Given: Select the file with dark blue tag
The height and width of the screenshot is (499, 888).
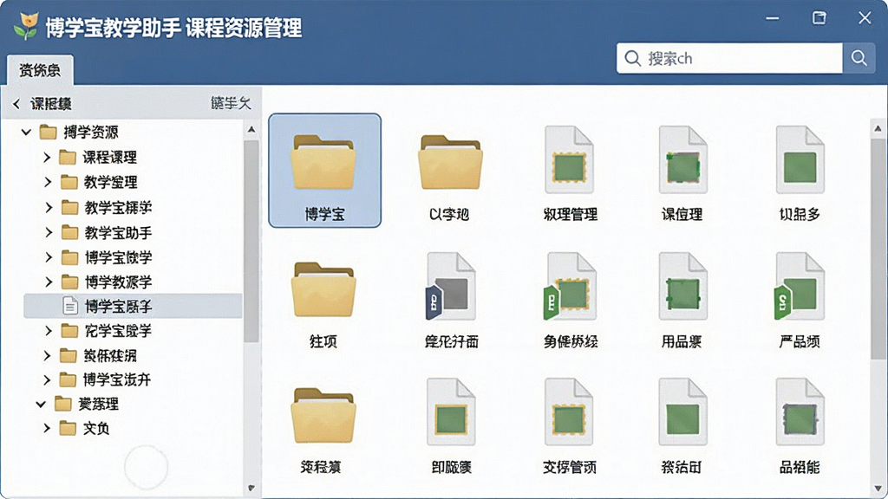Looking at the screenshot, I should pos(450,286).
